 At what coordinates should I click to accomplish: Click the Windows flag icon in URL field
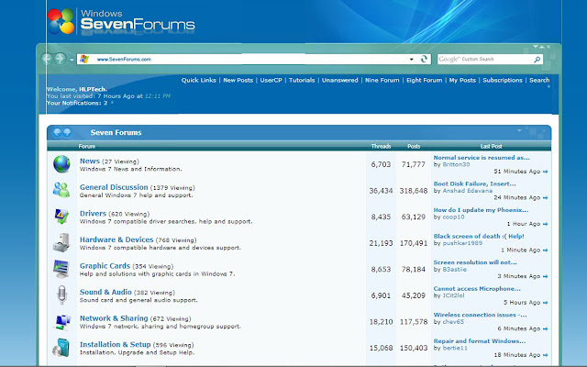coord(84,59)
